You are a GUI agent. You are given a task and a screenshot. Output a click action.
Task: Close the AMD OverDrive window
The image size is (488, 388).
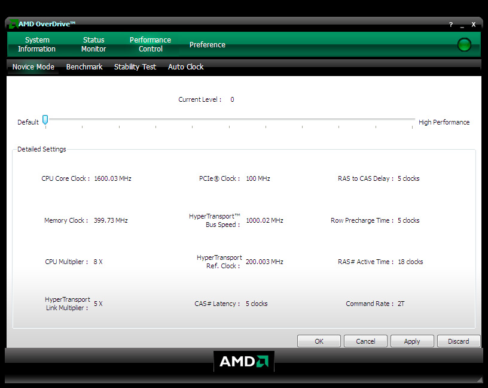coord(474,25)
